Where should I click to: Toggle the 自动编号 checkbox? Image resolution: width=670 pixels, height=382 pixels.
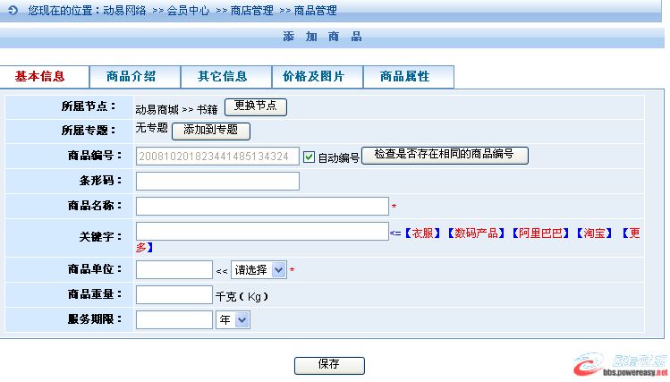click(310, 157)
